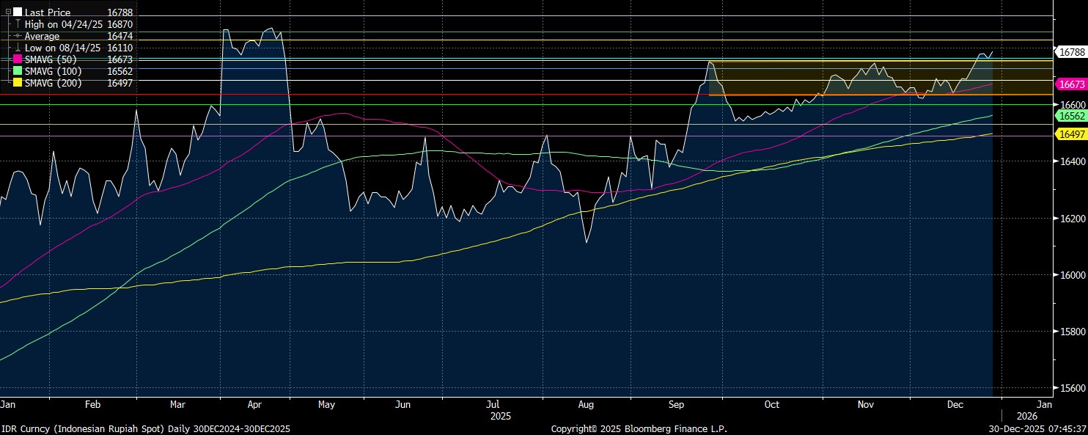Click the Apr month label on time axis
Image resolution: width=1088 pixels, height=435 pixels.
254,404
